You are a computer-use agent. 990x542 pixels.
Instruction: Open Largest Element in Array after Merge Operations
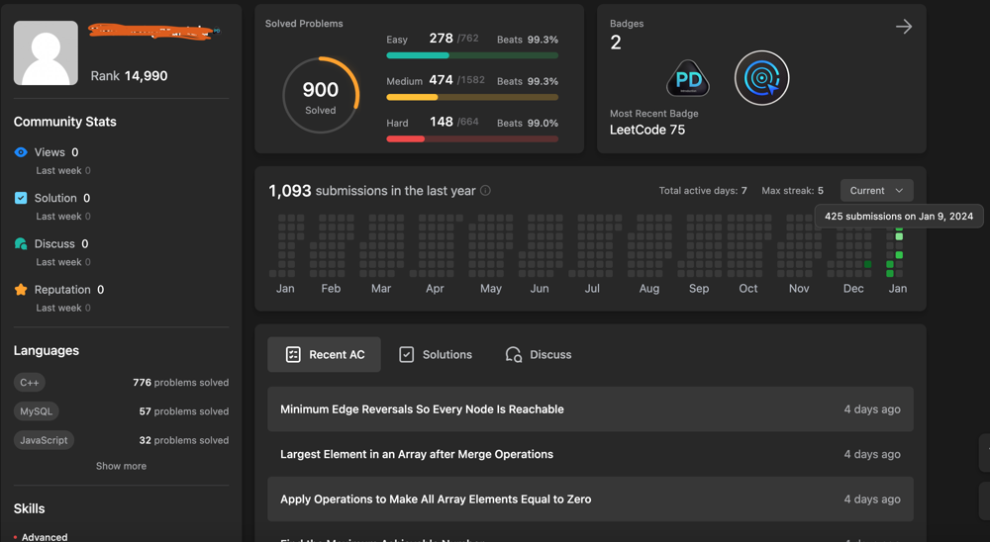coord(416,454)
